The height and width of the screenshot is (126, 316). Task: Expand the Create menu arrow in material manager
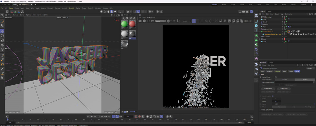(130, 15)
